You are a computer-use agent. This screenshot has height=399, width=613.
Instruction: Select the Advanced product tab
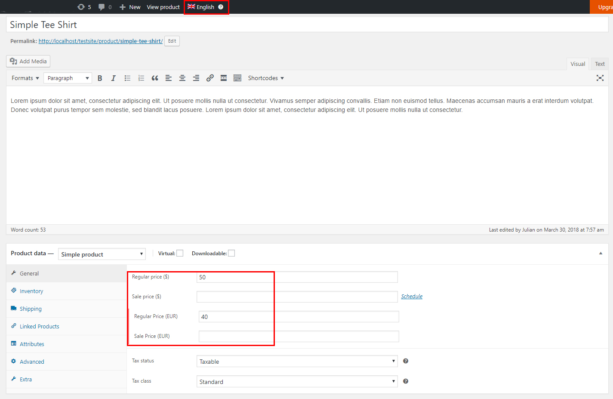tap(67, 362)
